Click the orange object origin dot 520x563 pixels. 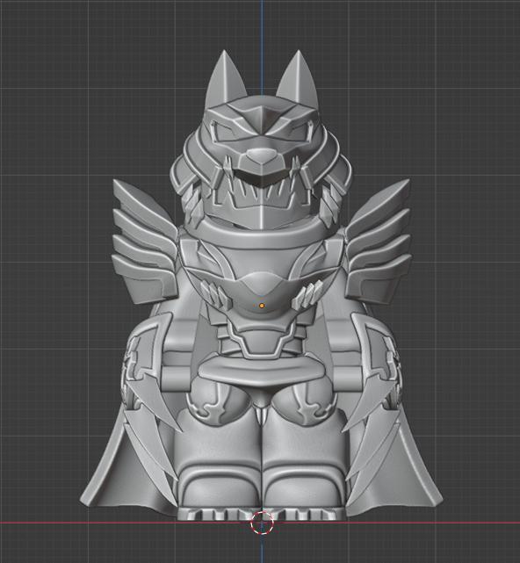click(x=262, y=306)
